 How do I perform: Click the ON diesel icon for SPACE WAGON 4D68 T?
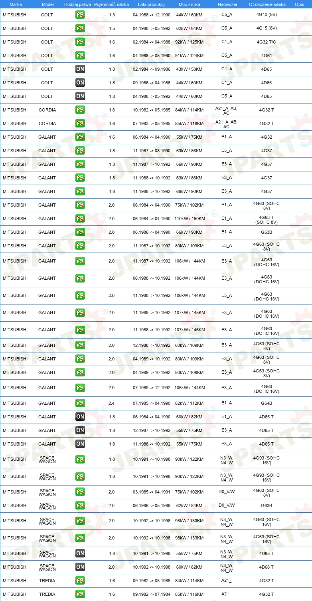coord(80,567)
